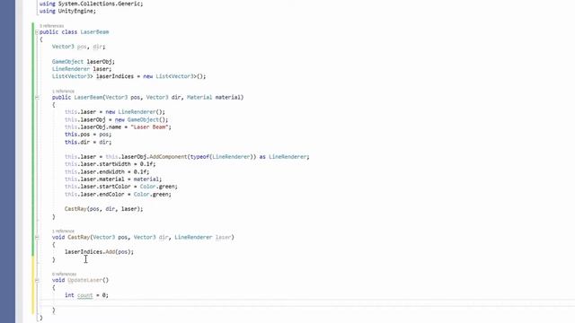
Task: Collapse the CastRay method block
Action: tap(37, 237)
